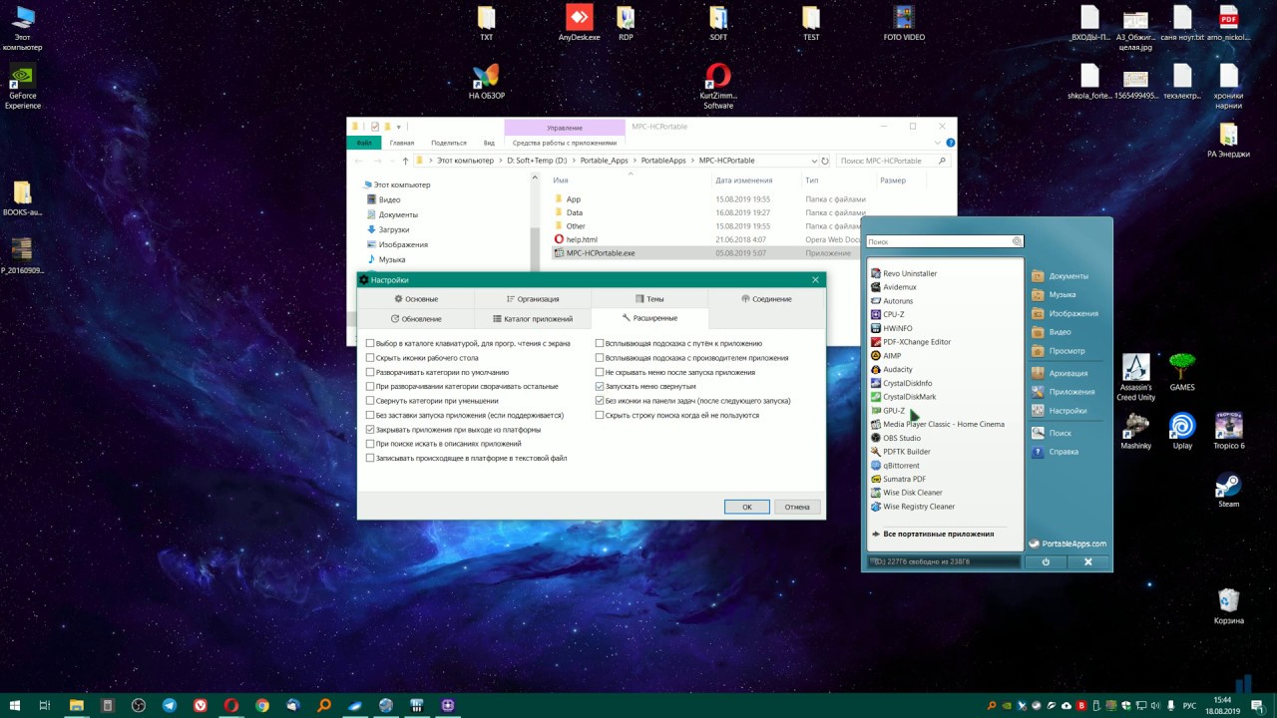Viewport: 1277px width, 718px height.
Task: Launch PDF-XChange Editor
Action: point(910,342)
